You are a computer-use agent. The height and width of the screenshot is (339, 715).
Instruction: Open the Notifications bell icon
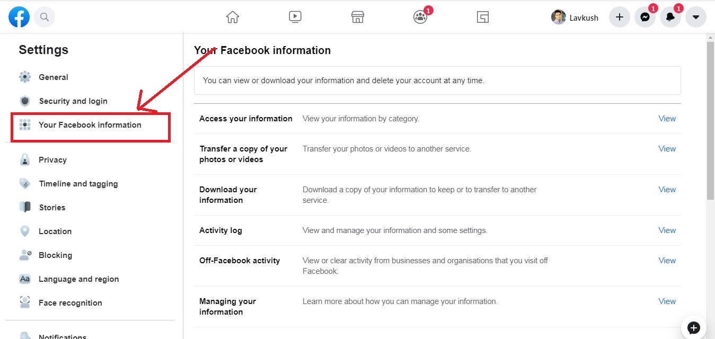[x=670, y=17]
